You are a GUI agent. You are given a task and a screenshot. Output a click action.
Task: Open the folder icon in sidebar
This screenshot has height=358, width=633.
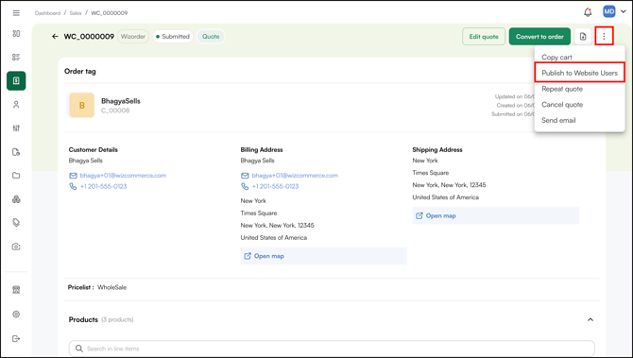16,176
